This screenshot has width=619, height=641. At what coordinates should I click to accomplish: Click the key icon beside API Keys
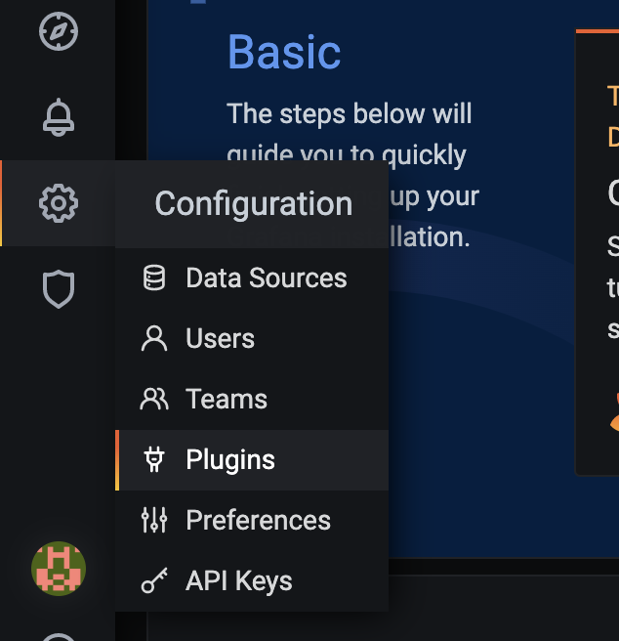[x=154, y=582]
